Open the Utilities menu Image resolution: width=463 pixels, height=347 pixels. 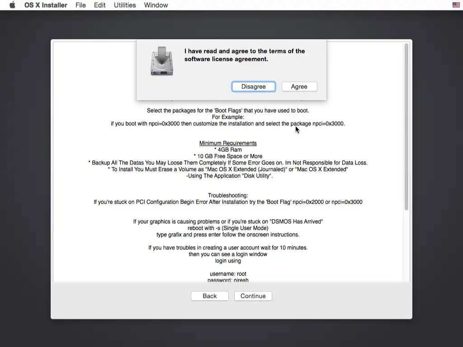[125, 5]
